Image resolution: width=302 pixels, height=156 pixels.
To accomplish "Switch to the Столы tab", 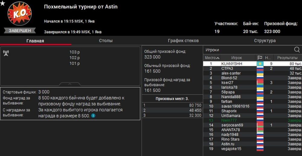I will [x=106, y=41].
